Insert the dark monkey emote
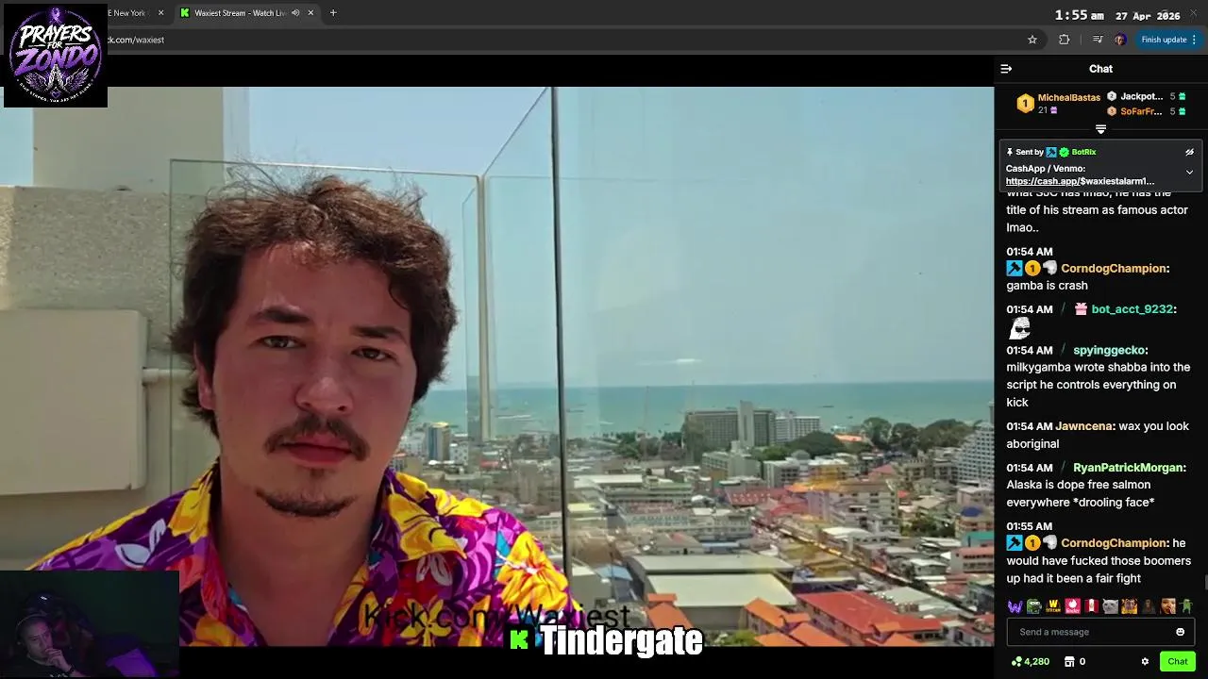This screenshot has width=1208, height=679. 1149,606
